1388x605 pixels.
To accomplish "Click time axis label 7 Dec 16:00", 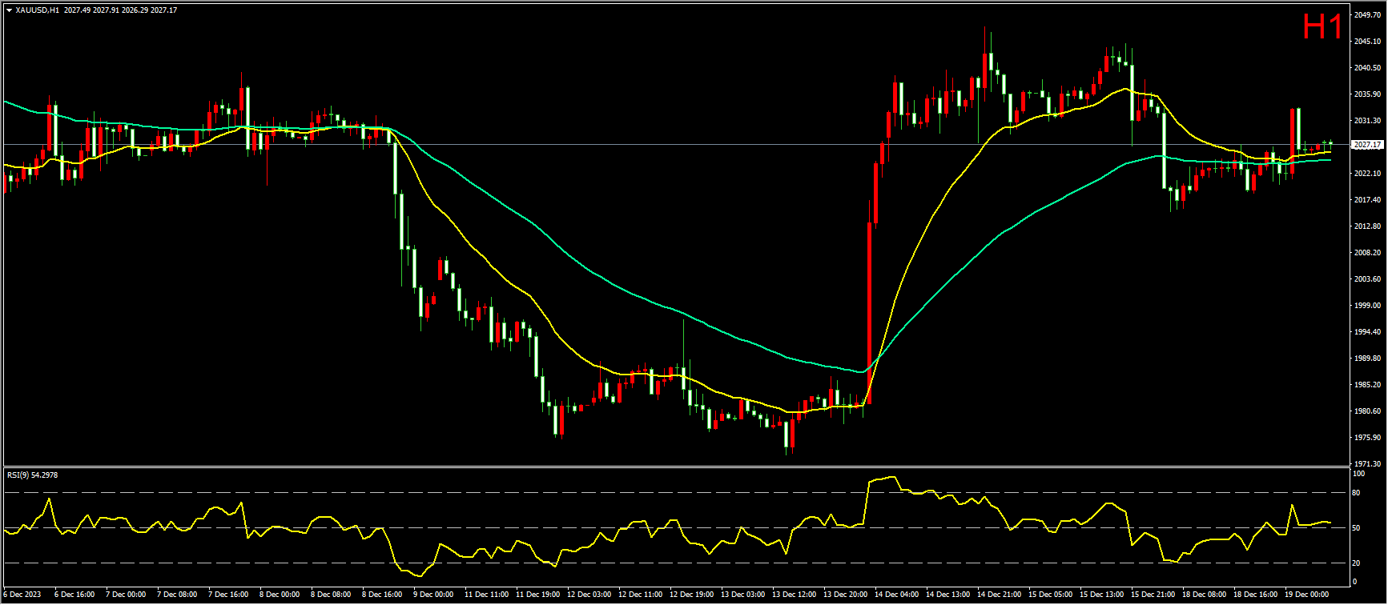I will [x=228, y=595].
